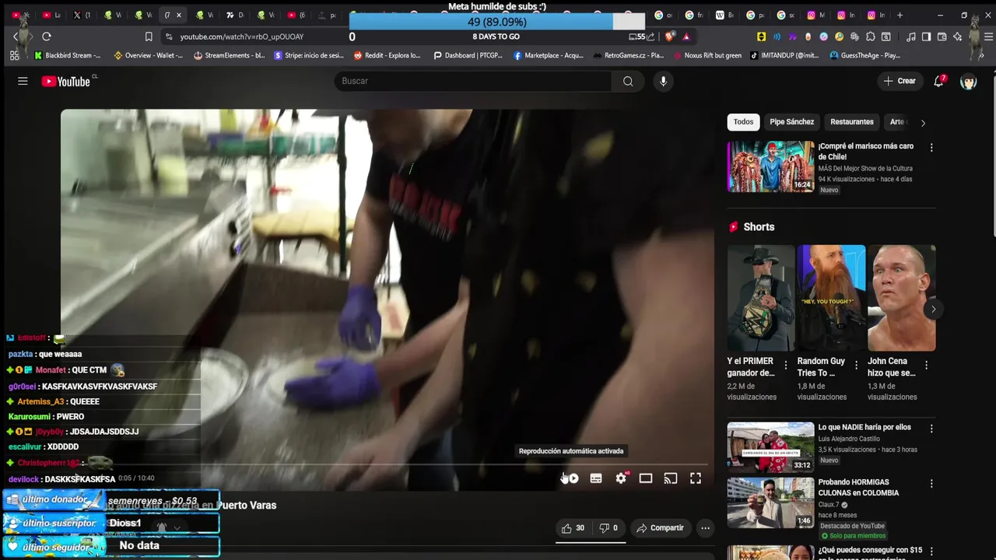The image size is (996, 560).
Task: Open the RetroGames.cz bookmark
Action: (x=629, y=55)
